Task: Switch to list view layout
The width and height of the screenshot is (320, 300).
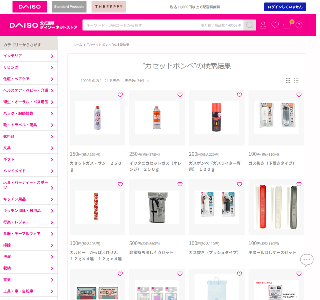Action: coord(296,80)
